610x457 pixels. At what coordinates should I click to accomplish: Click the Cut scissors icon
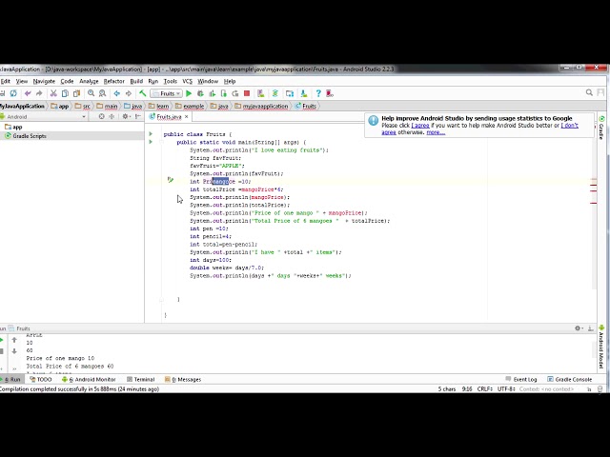(53, 93)
